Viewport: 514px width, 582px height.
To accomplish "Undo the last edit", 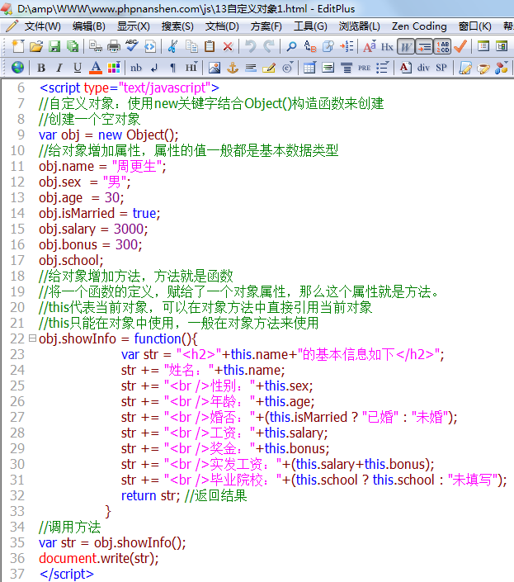I will (250, 46).
